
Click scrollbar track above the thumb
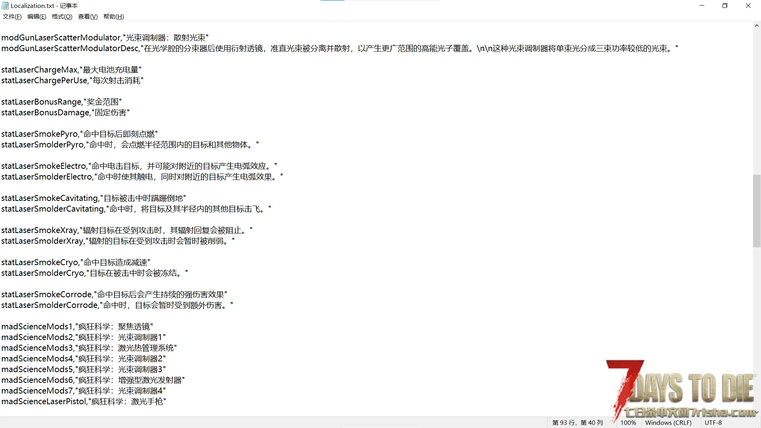(757, 99)
